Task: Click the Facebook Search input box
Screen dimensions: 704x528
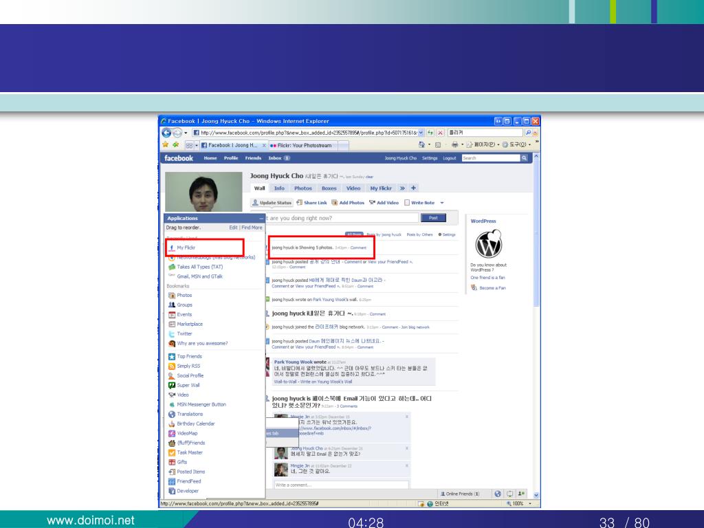Action: (x=491, y=158)
